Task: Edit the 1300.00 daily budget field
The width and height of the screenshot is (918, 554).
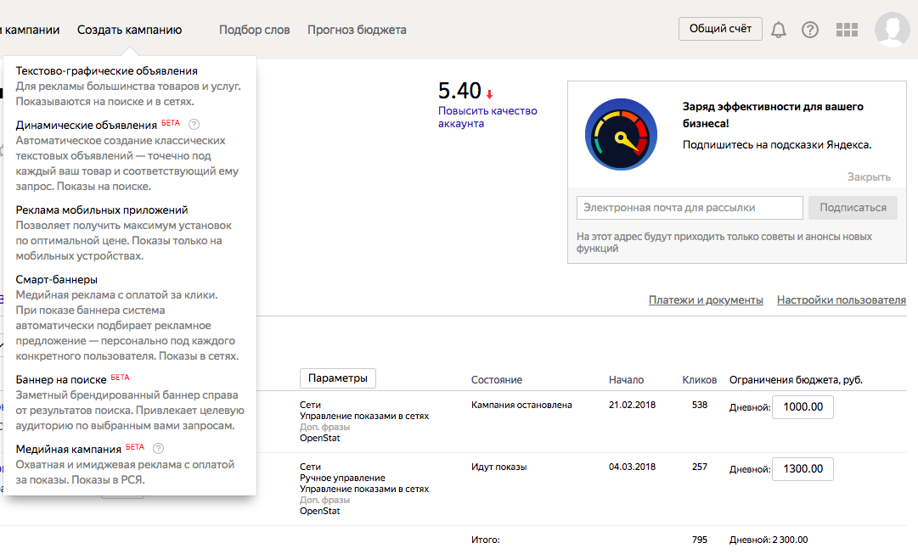Action: (x=803, y=469)
